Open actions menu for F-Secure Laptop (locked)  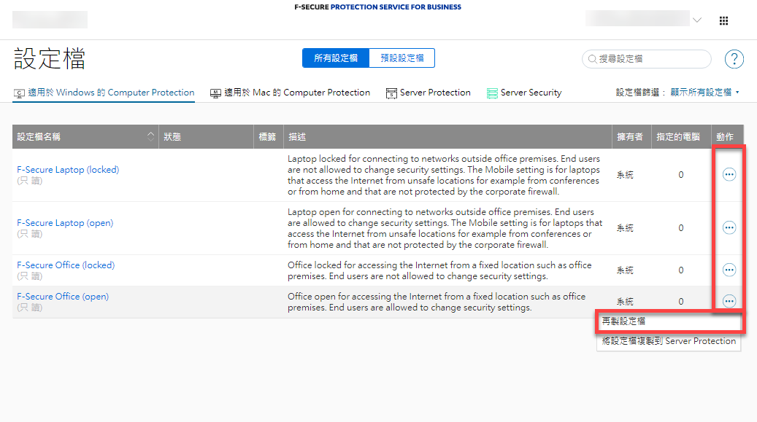pos(729,174)
